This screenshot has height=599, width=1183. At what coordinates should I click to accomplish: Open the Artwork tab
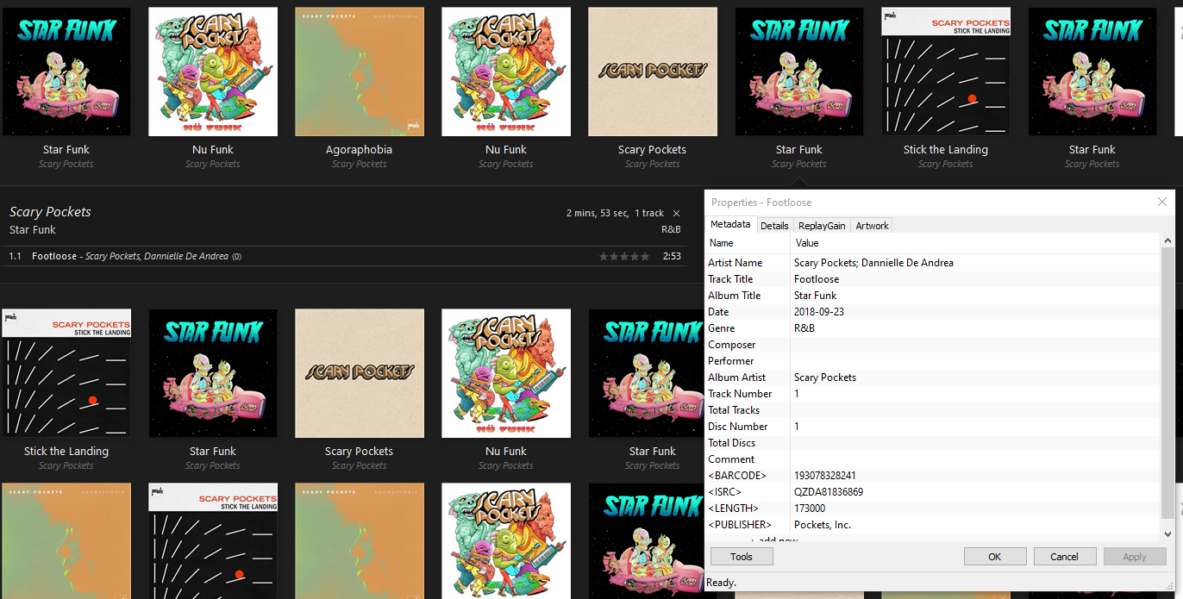[872, 226]
